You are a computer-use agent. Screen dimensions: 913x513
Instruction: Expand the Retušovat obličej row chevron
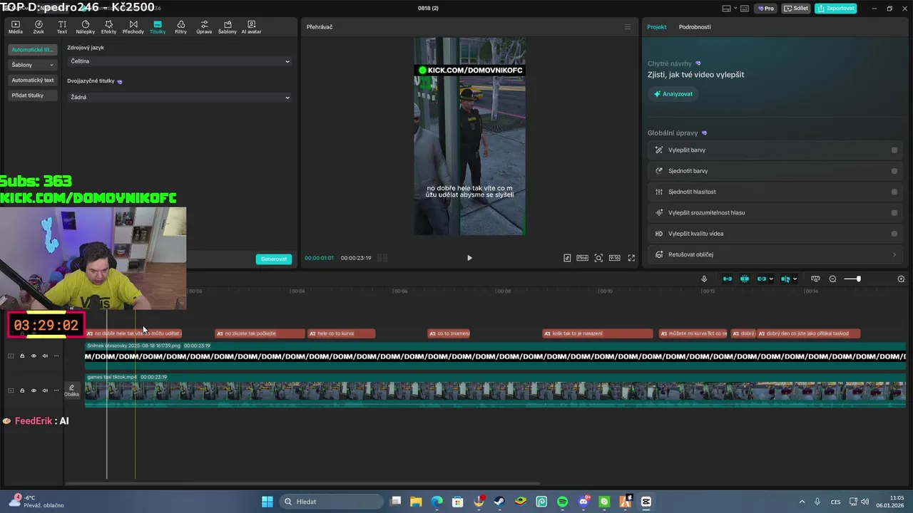(x=894, y=254)
